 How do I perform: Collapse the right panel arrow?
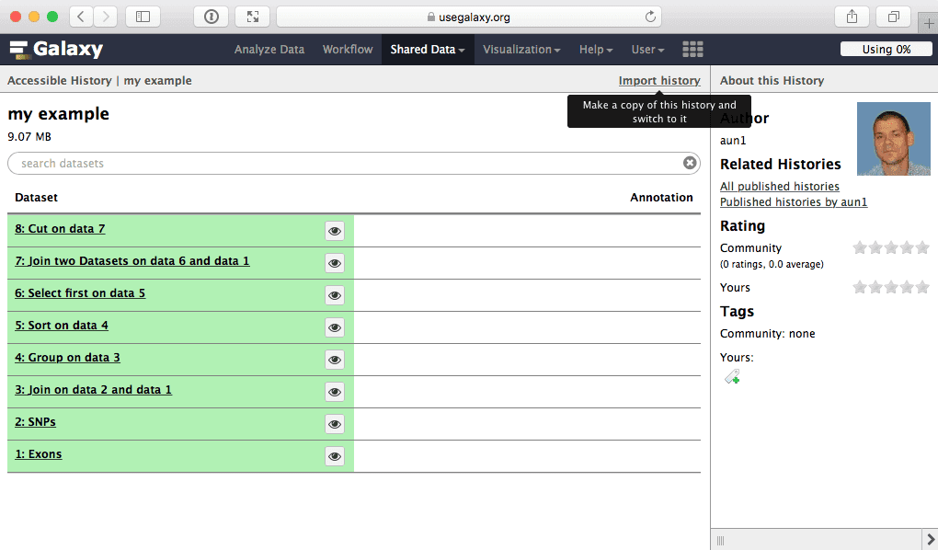[x=928, y=539]
